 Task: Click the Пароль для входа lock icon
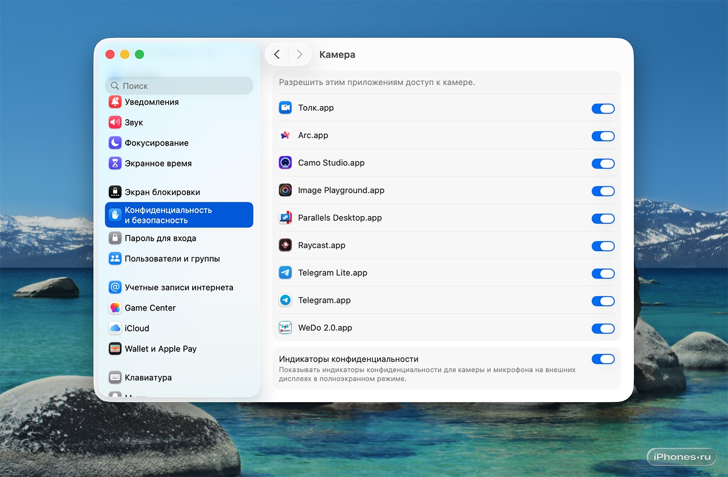[x=115, y=238]
